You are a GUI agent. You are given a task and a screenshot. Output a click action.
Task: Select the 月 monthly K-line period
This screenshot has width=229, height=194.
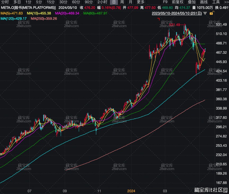(130, 2)
